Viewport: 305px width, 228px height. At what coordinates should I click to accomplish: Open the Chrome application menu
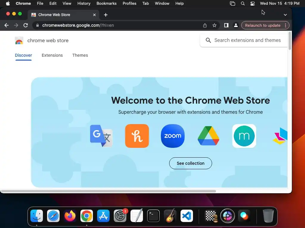23,3
